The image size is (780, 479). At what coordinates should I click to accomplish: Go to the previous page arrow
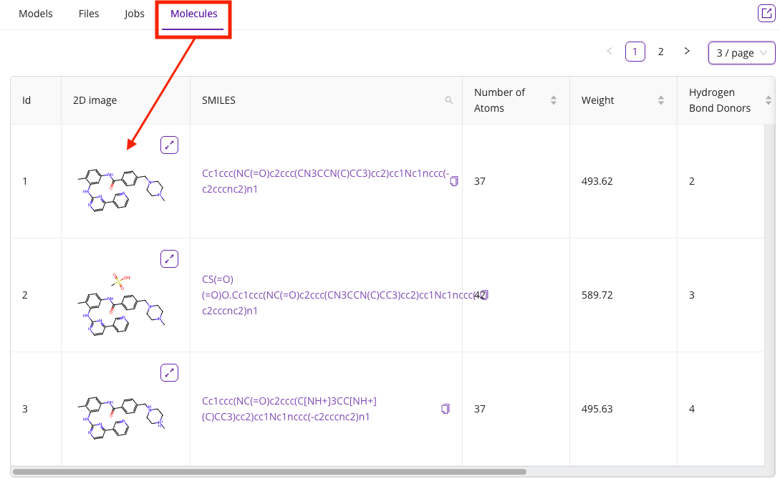[x=610, y=52]
